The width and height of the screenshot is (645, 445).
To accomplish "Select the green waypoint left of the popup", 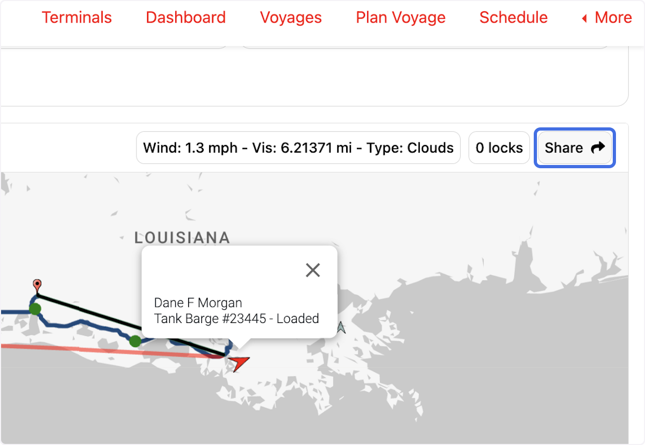I will (135, 341).
